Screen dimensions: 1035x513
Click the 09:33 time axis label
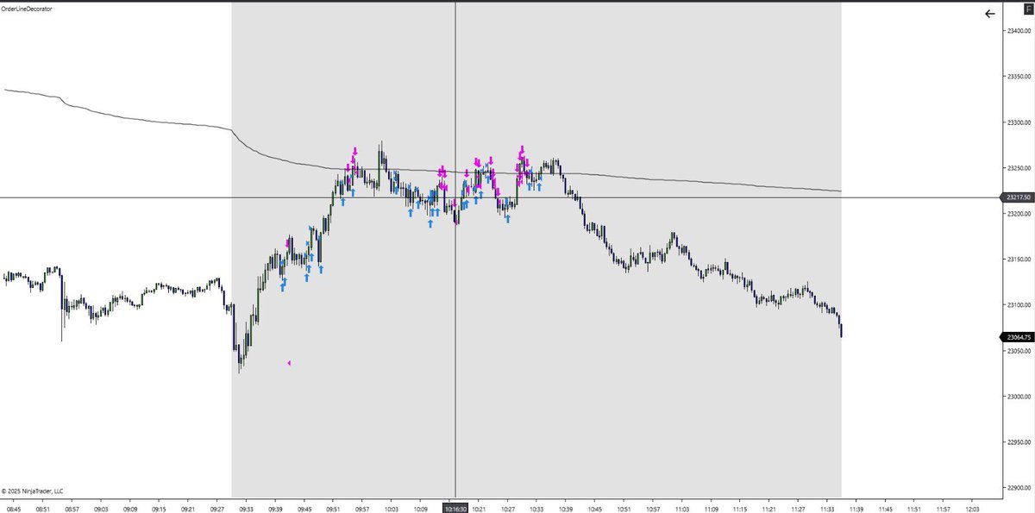point(246,509)
